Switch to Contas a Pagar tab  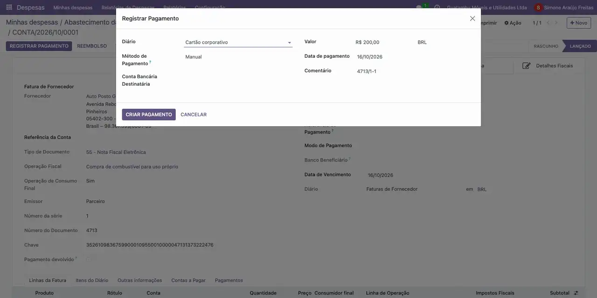(188, 280)
